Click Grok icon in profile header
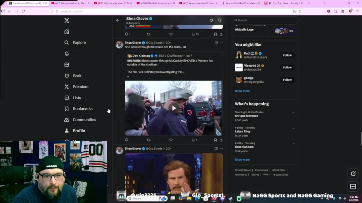The height and width of the screenshot is (203, 362). [x=211, y=20]
